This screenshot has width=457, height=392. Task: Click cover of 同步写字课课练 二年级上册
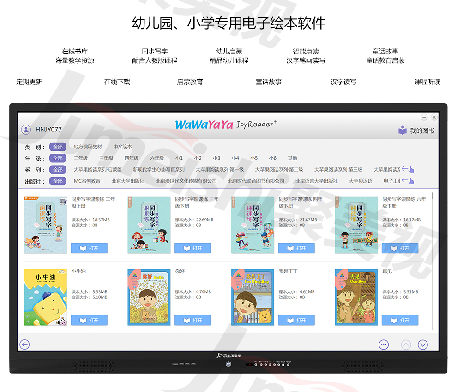tap(45, 225)
